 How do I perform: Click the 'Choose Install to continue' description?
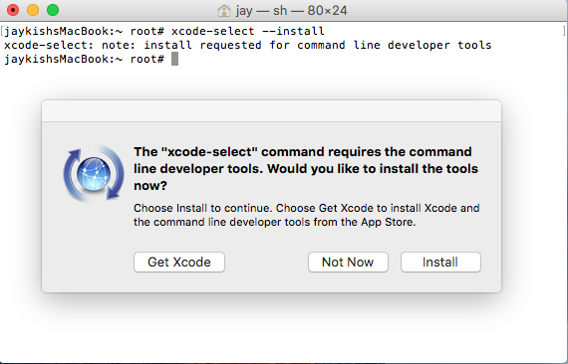(x=307, y=215)
